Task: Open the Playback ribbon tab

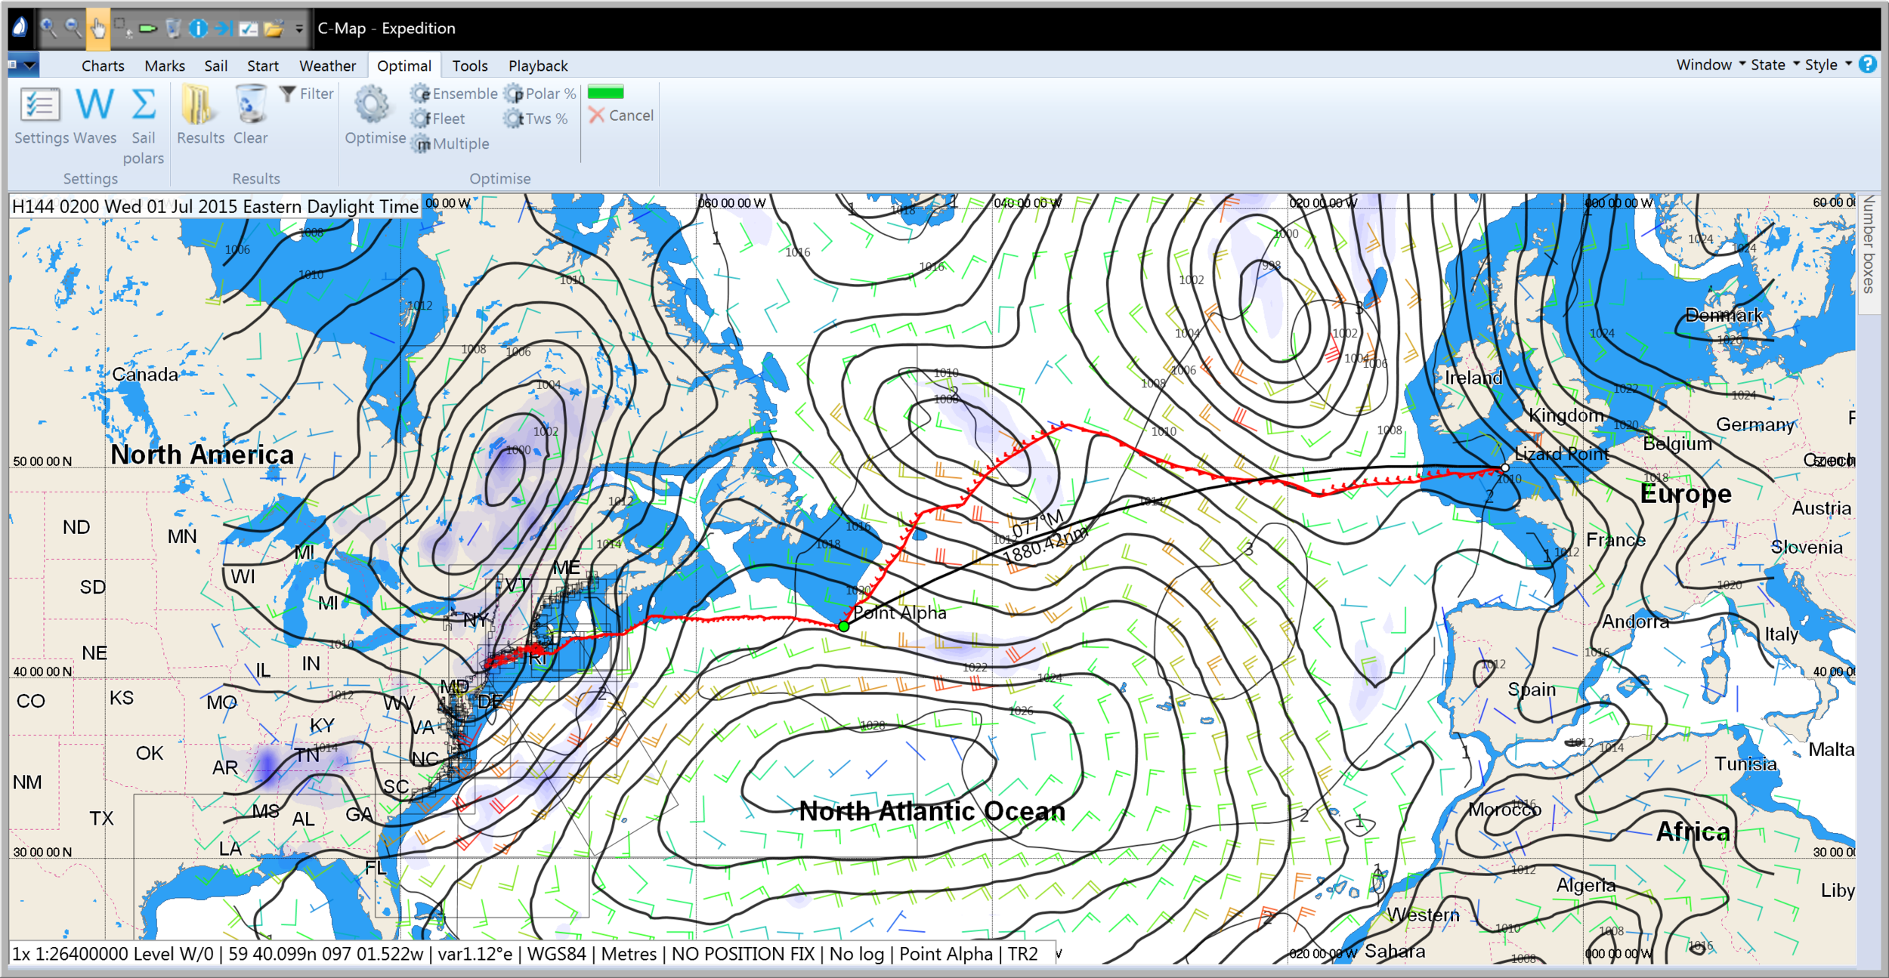Action: pyautogui.click(x=538, y=66)
